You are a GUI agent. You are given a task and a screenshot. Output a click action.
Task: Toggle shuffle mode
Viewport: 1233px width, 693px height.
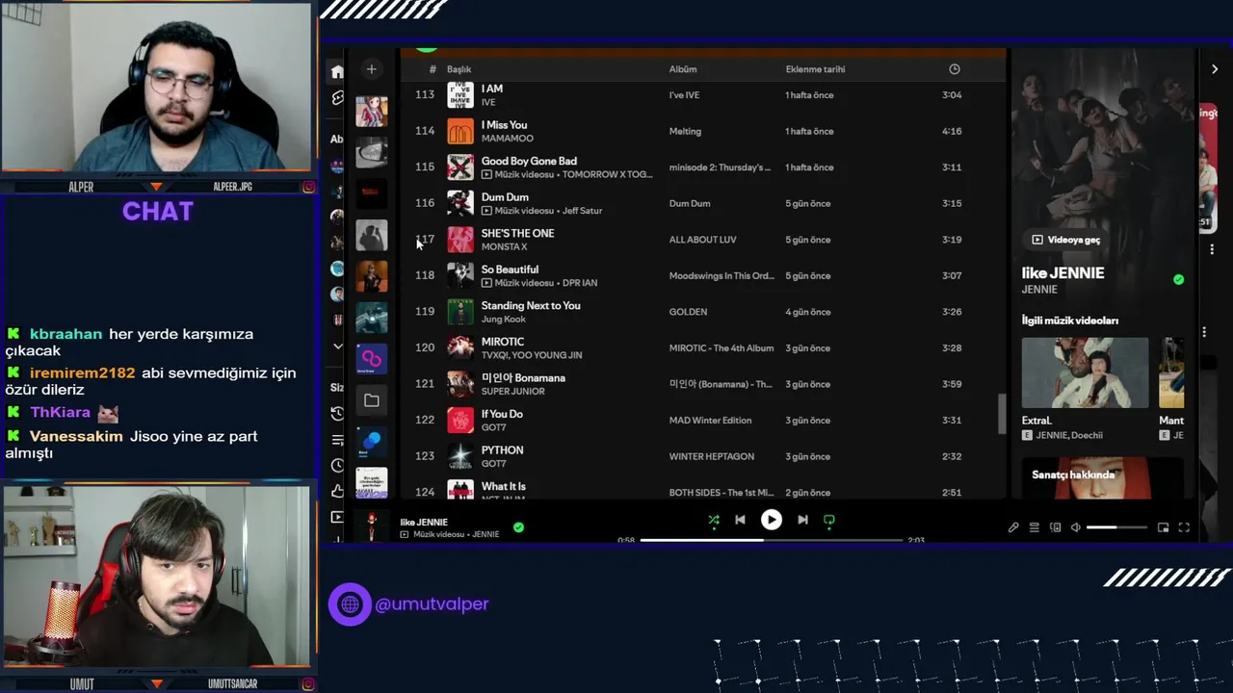(x=714, y=520)
